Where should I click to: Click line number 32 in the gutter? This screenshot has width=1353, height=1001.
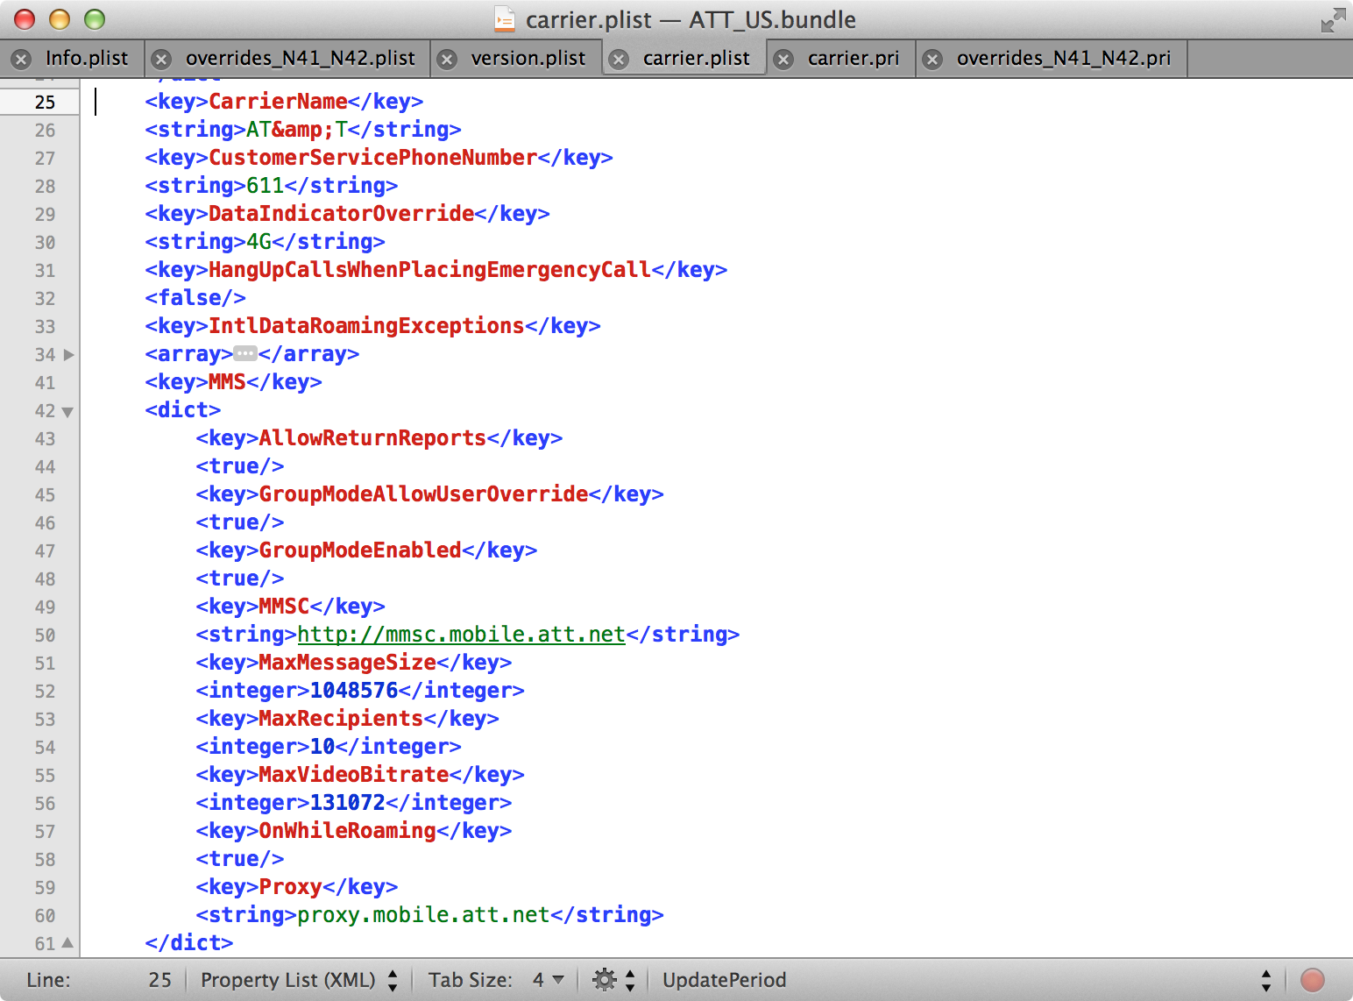click(45, 299)
